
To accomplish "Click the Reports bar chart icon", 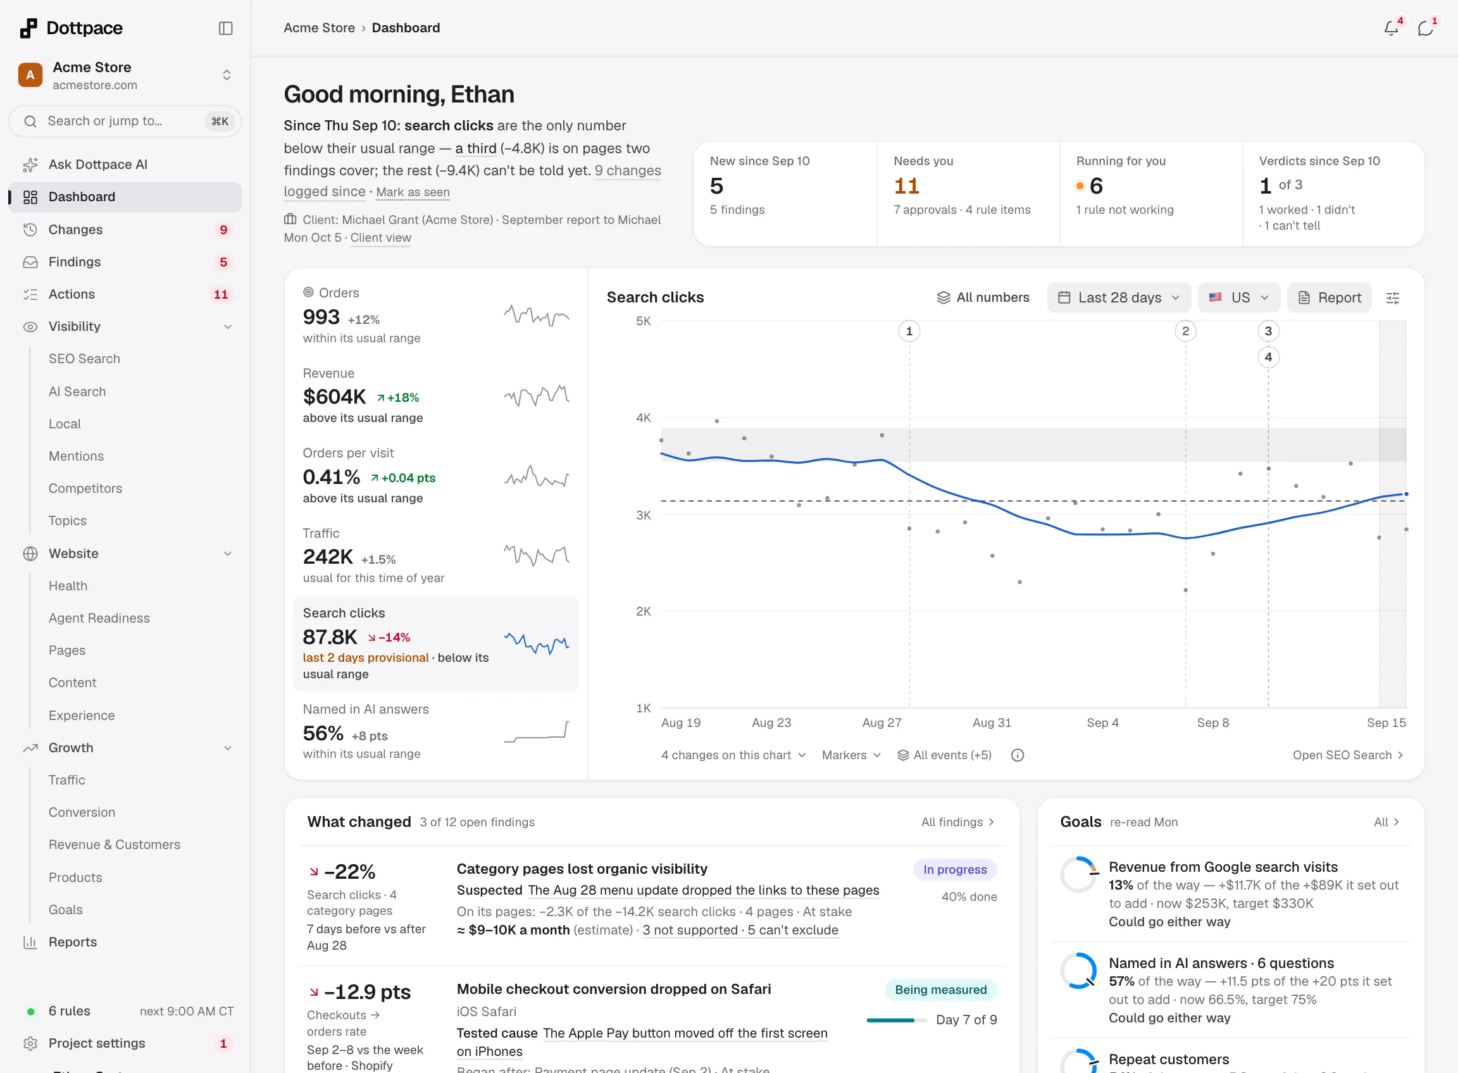I will [30, 942].
